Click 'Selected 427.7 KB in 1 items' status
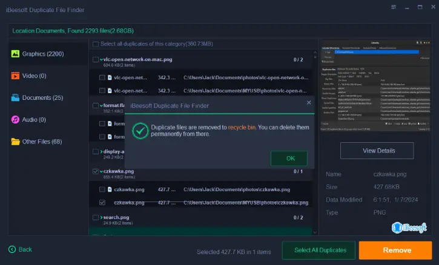The image size is (439, 265). (234, 252)
